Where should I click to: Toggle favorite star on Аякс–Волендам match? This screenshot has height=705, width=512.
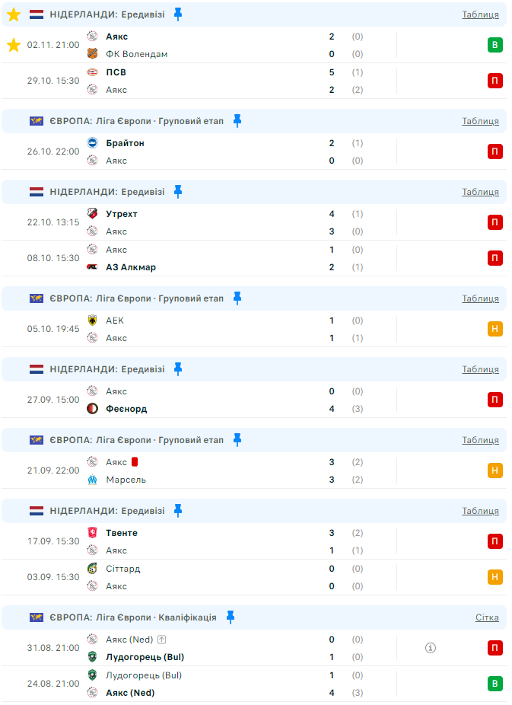[14, 45]
